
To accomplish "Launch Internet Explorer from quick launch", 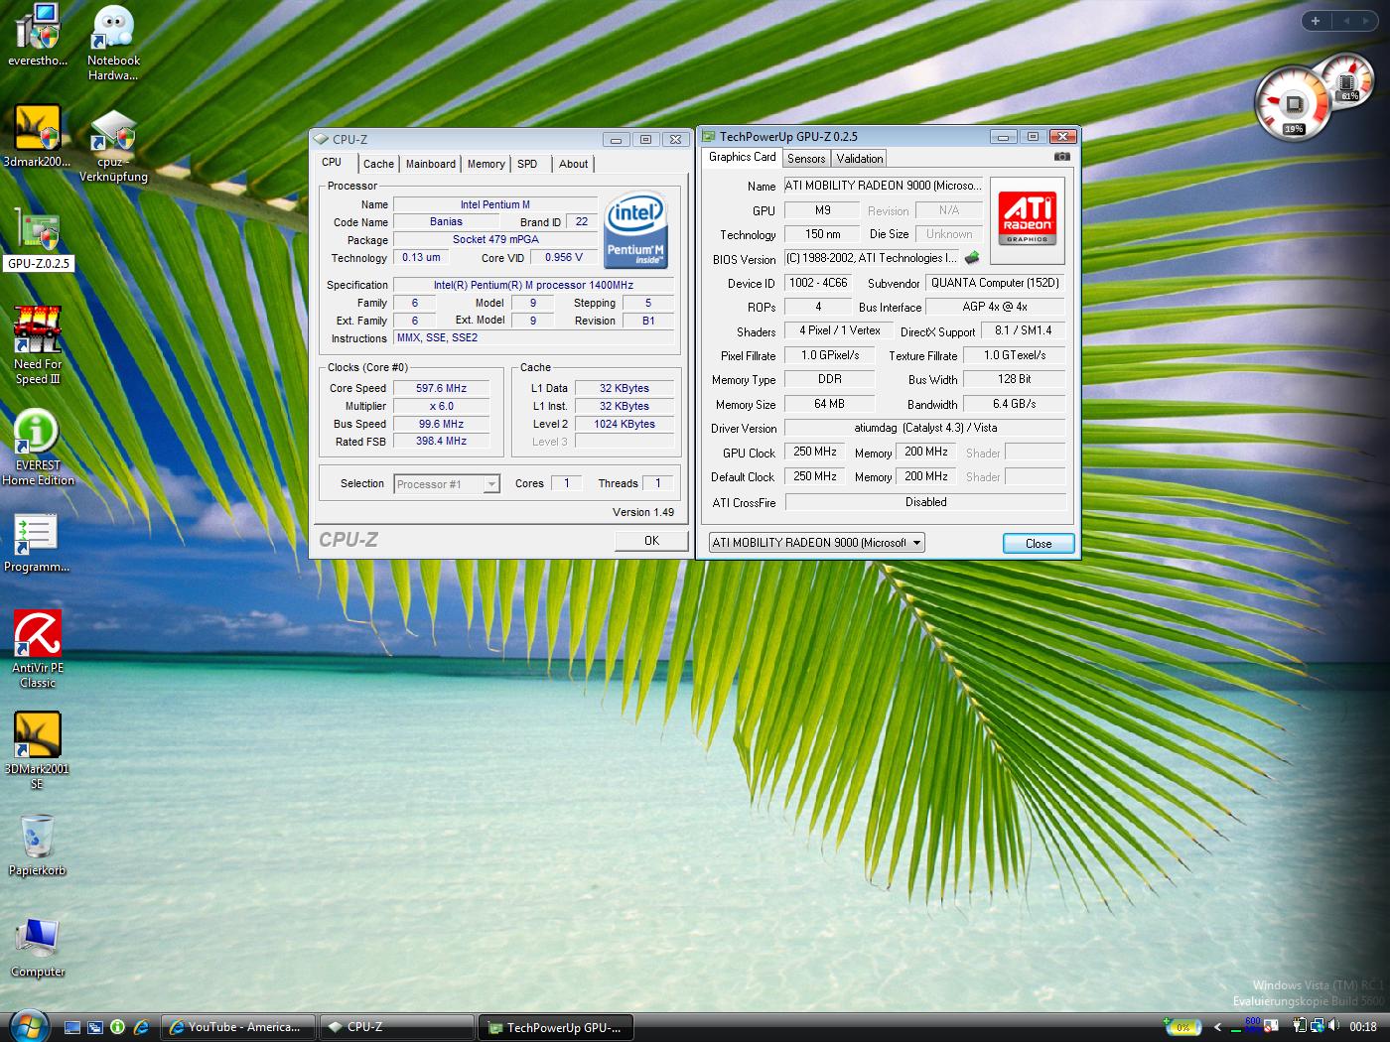I will coord(141,1027).
